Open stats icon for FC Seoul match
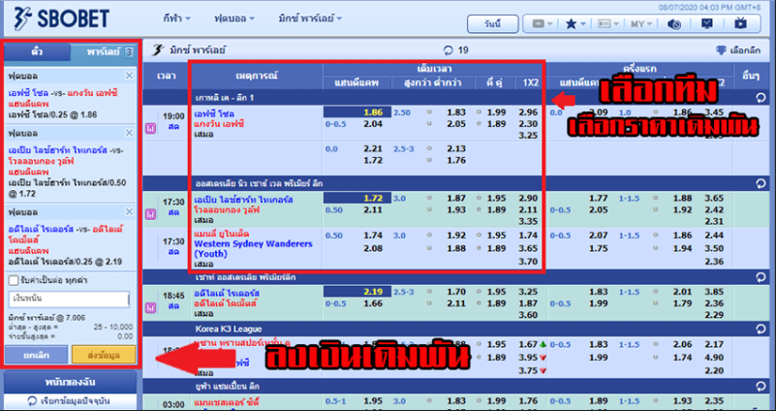 pyautogui.click(x=150, y=129)
